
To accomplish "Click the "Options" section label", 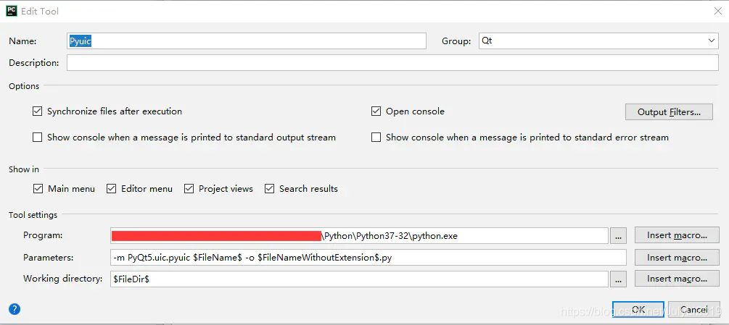I will pyautogui.click(x=24, y=85).
